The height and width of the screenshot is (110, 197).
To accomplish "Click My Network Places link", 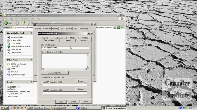I will 18,75.
